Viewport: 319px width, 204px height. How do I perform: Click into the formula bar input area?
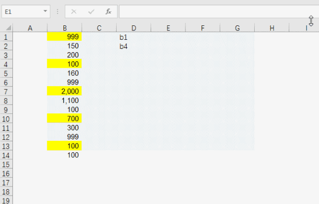[x=209, y=11]
